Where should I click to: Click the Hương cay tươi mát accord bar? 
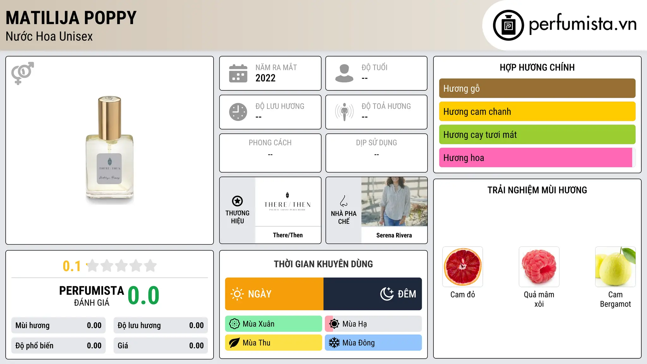[537, 135]
